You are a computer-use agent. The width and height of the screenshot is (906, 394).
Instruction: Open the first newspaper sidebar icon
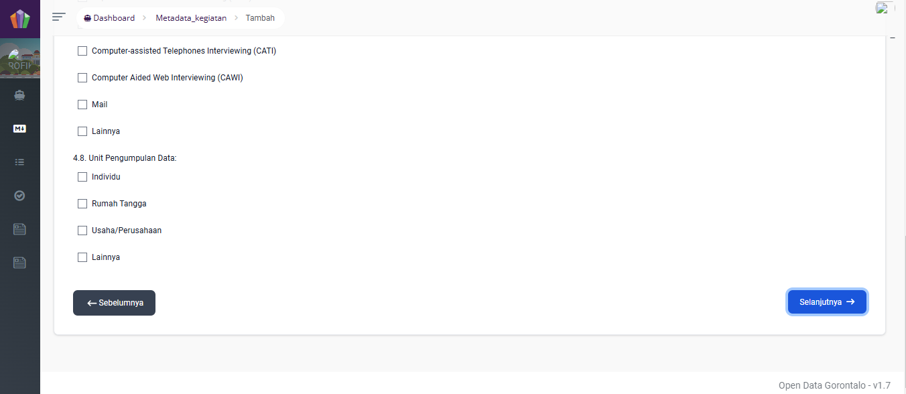point(19,229)
